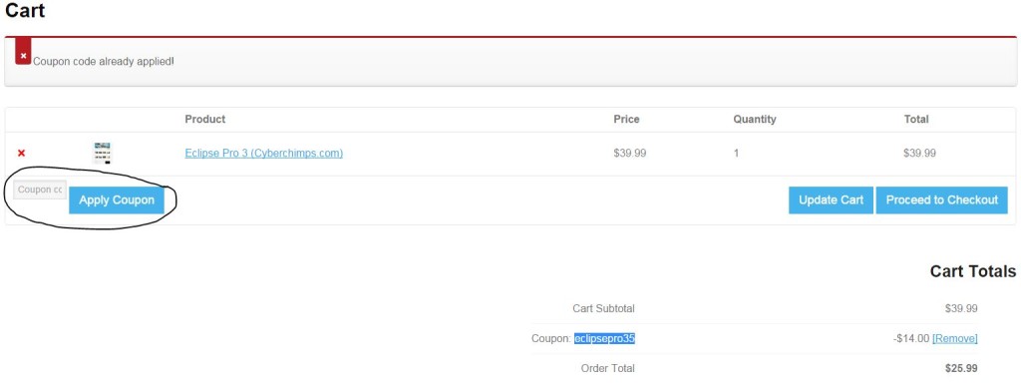Viewport: 1021px width, 388px height.
Task: Click the Price column header
Action: (x=626, y=119)
